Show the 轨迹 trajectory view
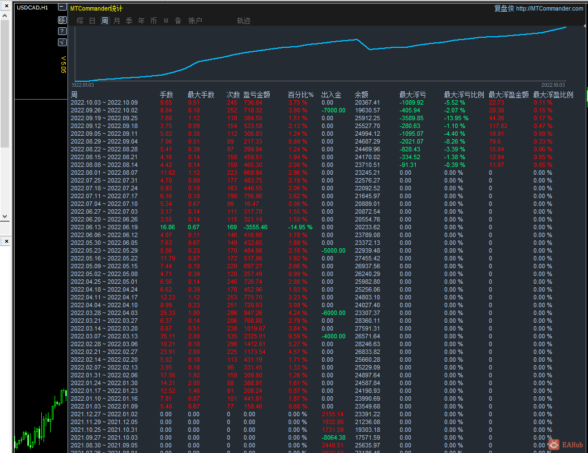 244,21
